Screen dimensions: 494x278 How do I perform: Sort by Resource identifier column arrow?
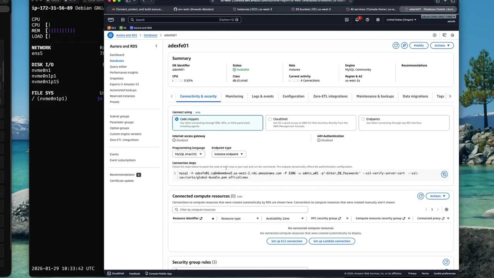[213, 219]
